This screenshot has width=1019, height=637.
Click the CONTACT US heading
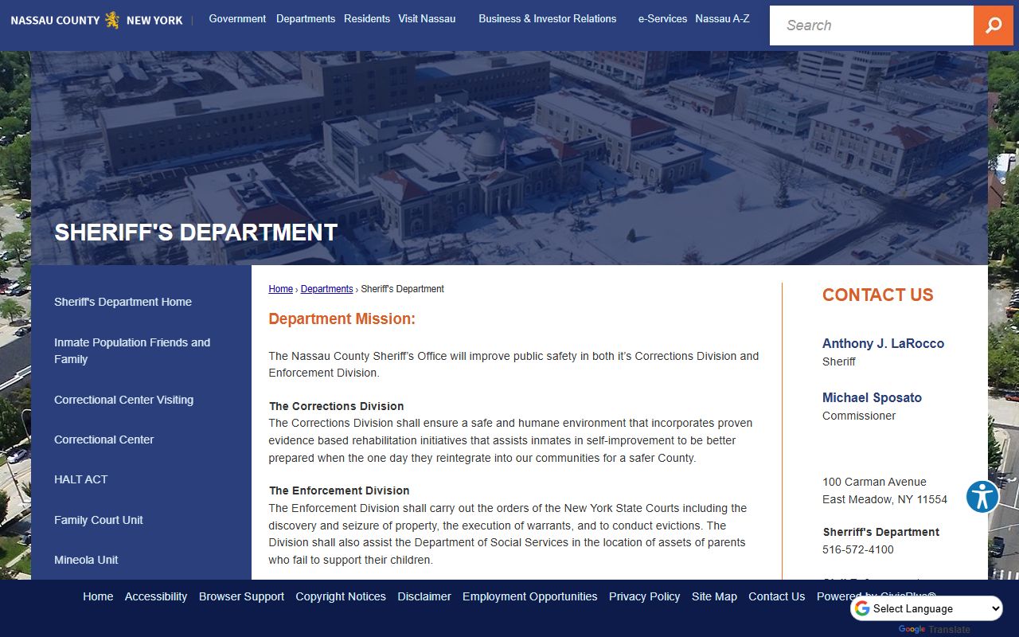pos(877,295)
